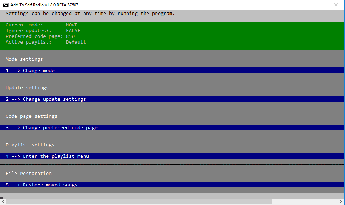The height and width of the screenshot is (205, 345).
Task: Click the Current mode MOVE value
Action: click(x=72, y=25)
